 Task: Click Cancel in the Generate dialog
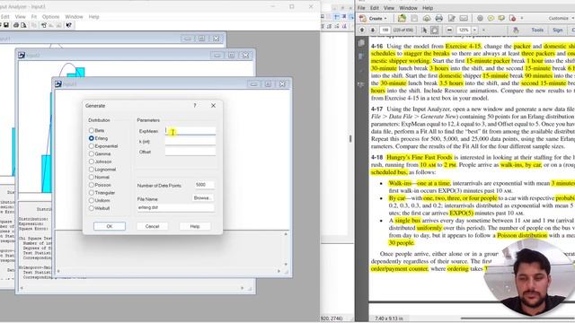[152, 226]
